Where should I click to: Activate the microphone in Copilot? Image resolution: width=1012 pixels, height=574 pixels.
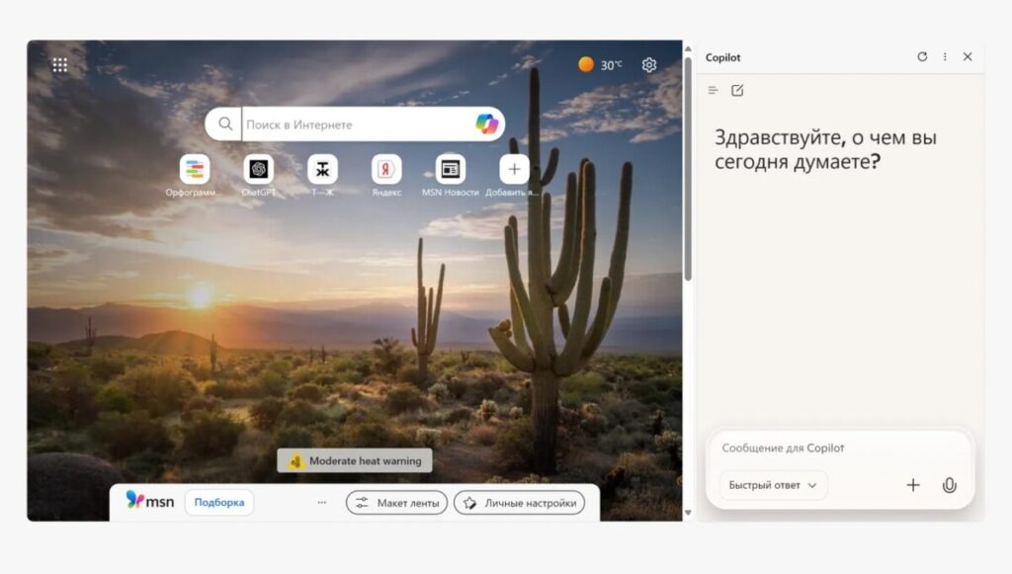point(949,485)
